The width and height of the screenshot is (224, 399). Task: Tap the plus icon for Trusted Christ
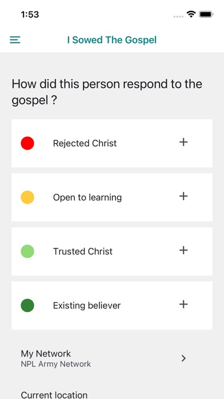[x=183, y=251]
